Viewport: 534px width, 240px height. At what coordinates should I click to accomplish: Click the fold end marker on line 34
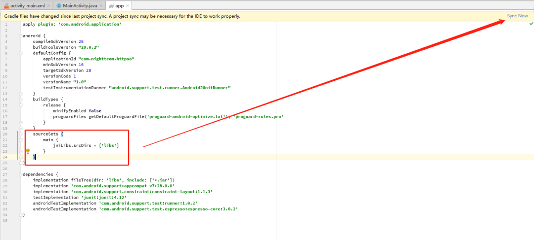(x=21, y=214)
